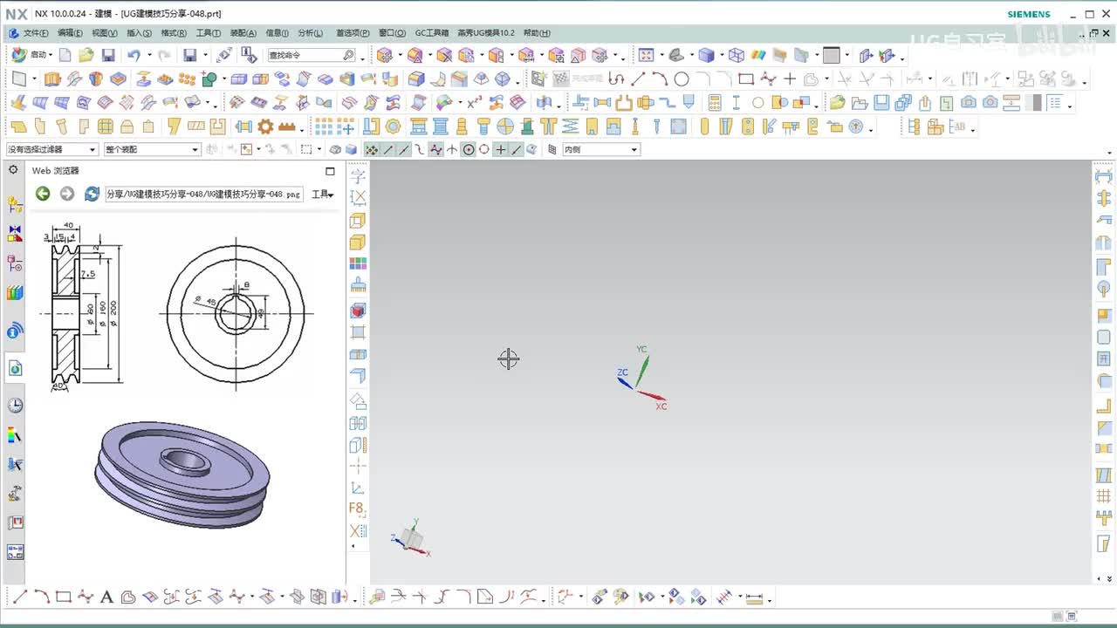This screenshot has height=628, width=1117.
Task: Open the 视图(V) menu
Action: click(x=105, y=33)
